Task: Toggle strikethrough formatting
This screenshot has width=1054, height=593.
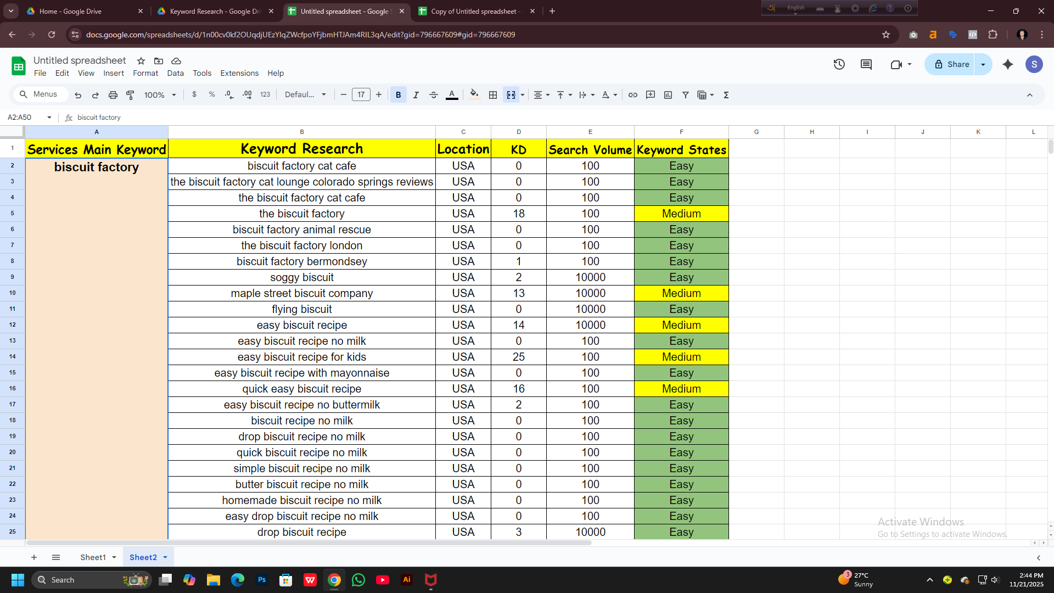Action: [x=433, y=95]
